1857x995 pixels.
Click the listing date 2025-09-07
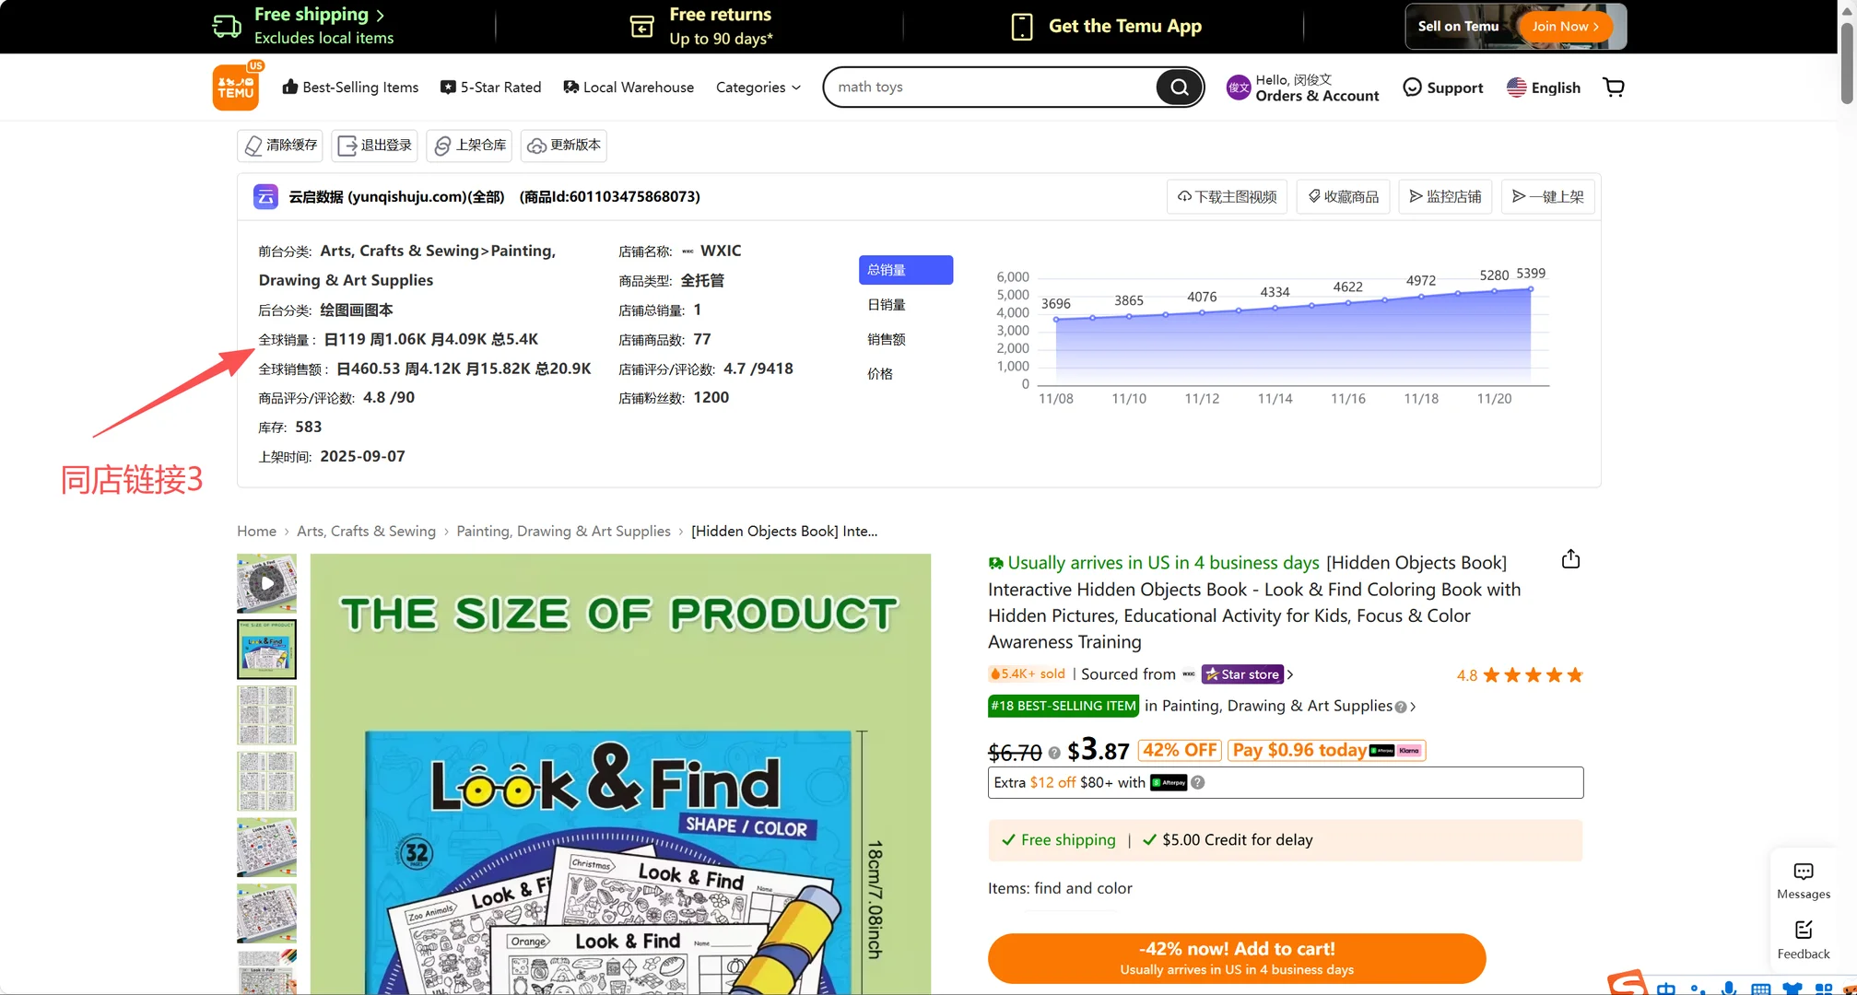[x=362, y=457]
